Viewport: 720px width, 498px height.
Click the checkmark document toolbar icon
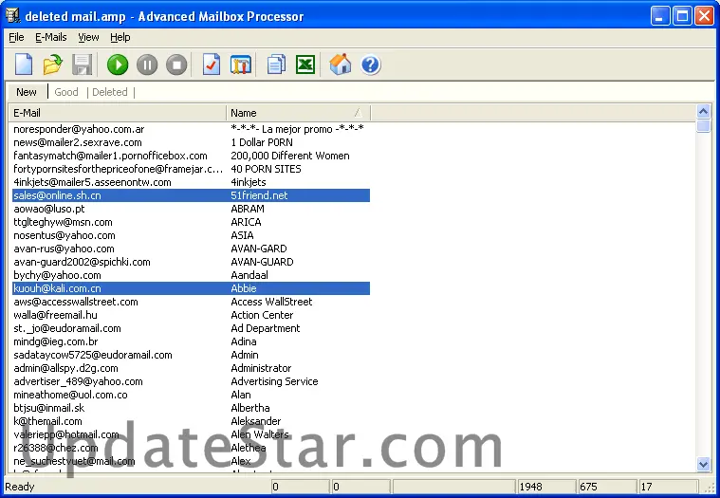tap(212, 65)
